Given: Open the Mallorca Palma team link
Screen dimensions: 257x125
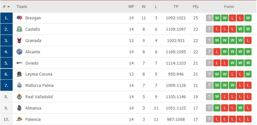Looking at the screenshot, I should [39, 86].
